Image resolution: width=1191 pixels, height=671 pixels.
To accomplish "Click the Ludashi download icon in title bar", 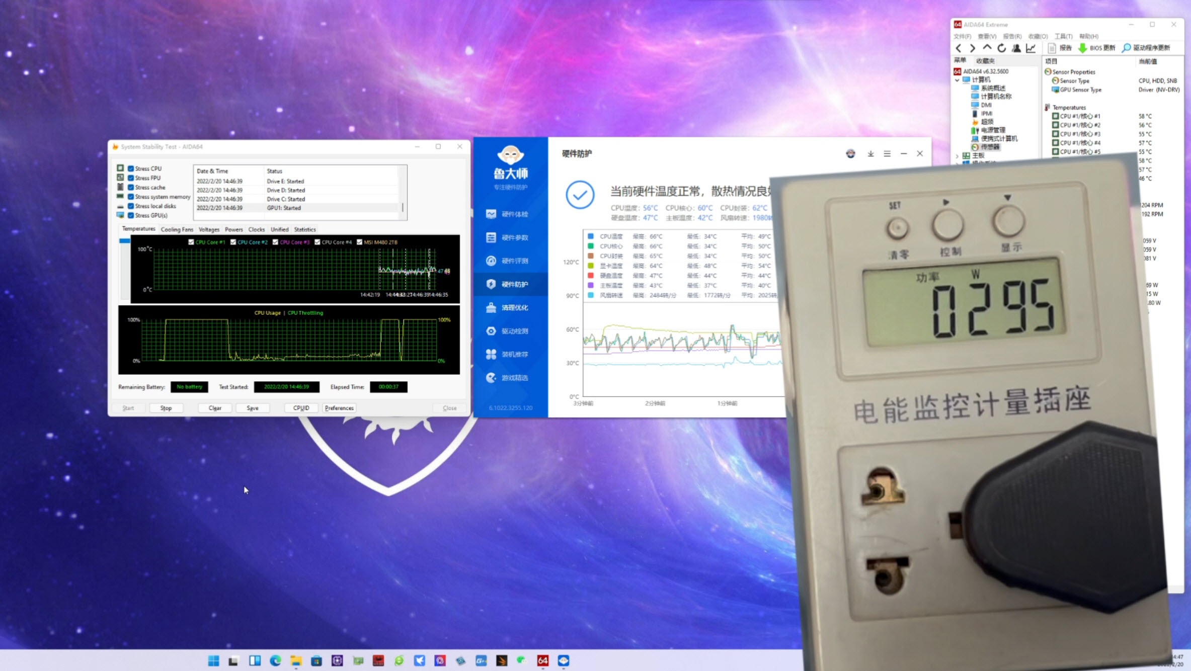I will coord(870,154).
